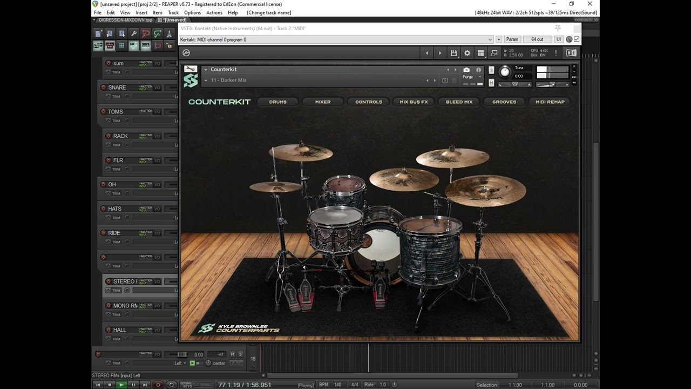Click the Tune knob
The height and width of the screenshot is (389, 691).
click(505, 72)
